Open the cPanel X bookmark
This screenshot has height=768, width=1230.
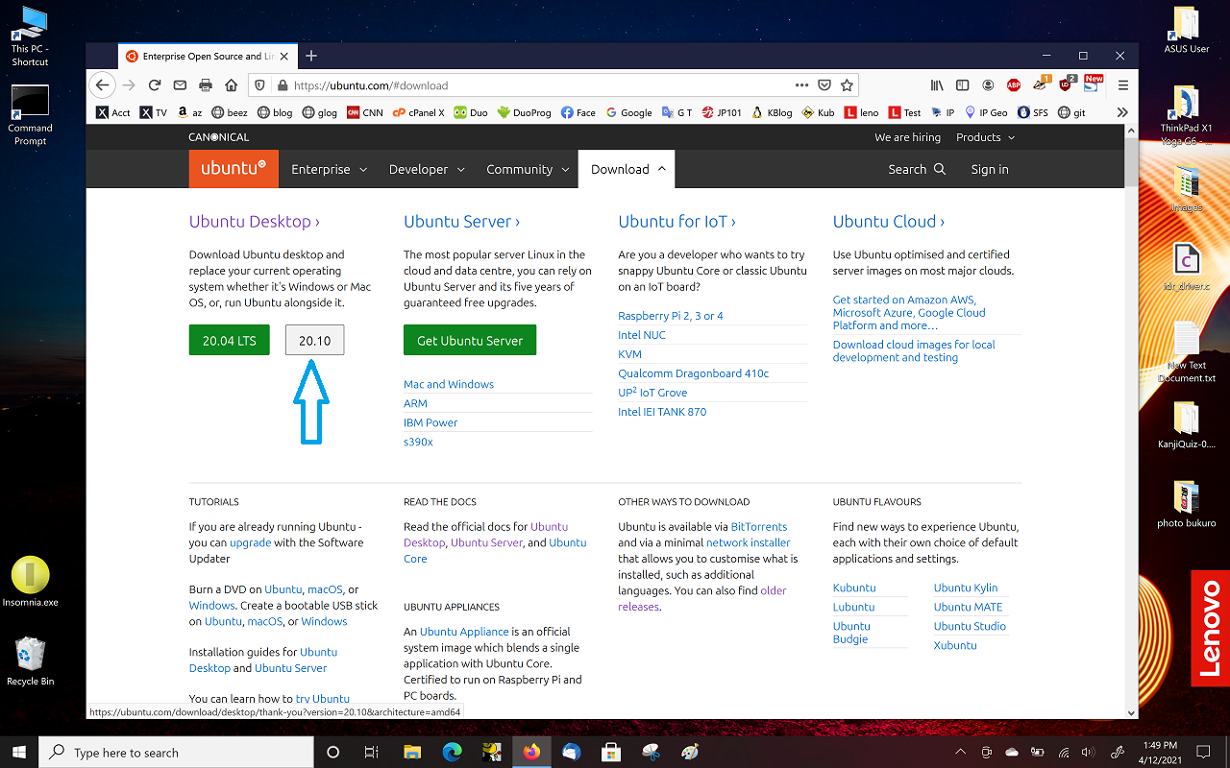(x=418, y=112)
